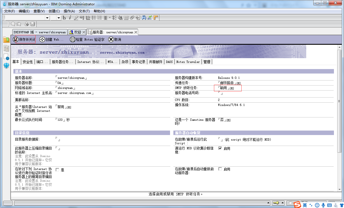Screen dimensions: 344x208
Task: Open the add contact person icon
Action: 27,24
